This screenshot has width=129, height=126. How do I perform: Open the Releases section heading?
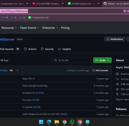[x=121, y=109]
